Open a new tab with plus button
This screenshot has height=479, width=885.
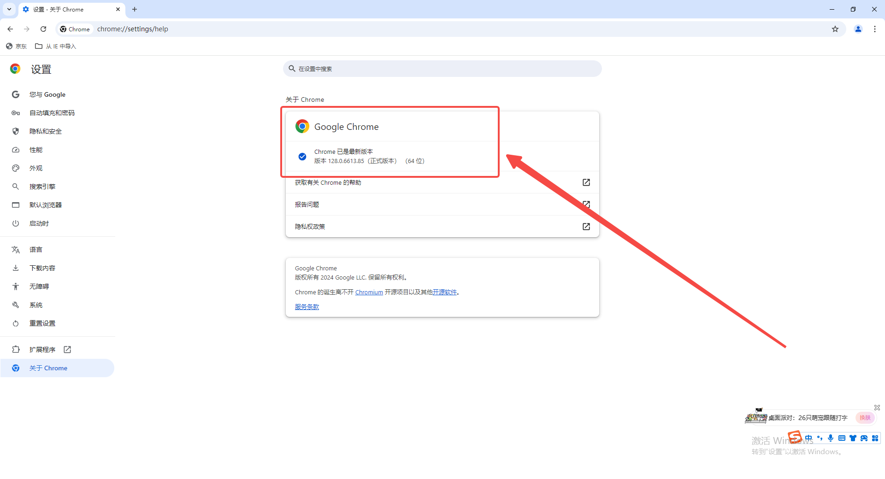(x=135, y=9)
